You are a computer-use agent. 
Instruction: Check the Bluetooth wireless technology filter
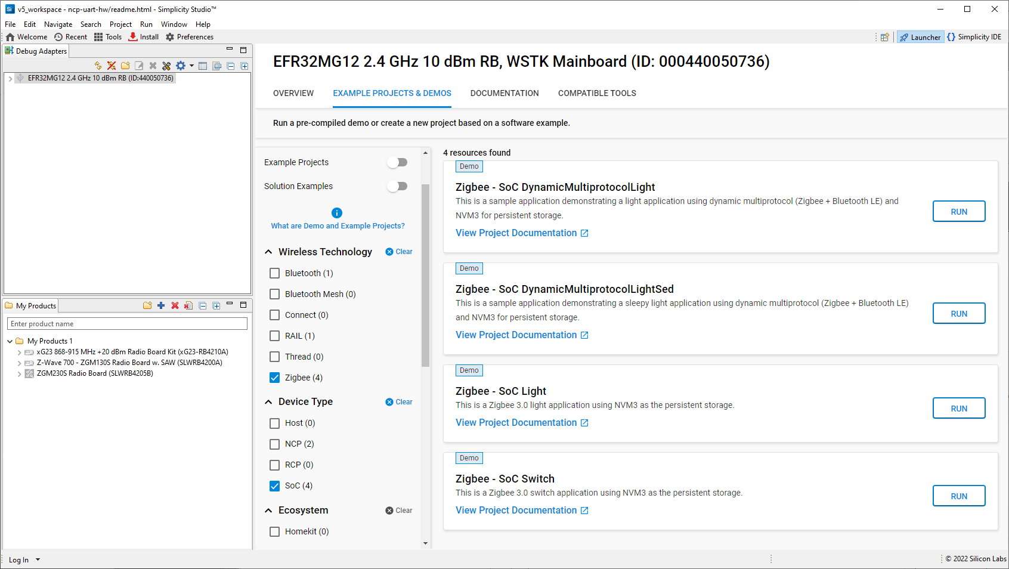(x=274, y=273)
